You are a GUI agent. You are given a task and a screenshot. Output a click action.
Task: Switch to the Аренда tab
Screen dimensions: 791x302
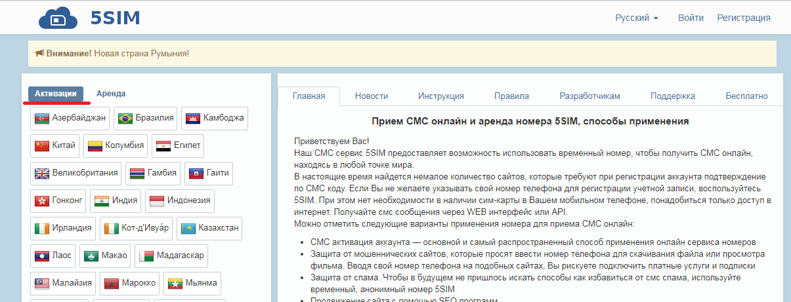(x=111, y=94)
